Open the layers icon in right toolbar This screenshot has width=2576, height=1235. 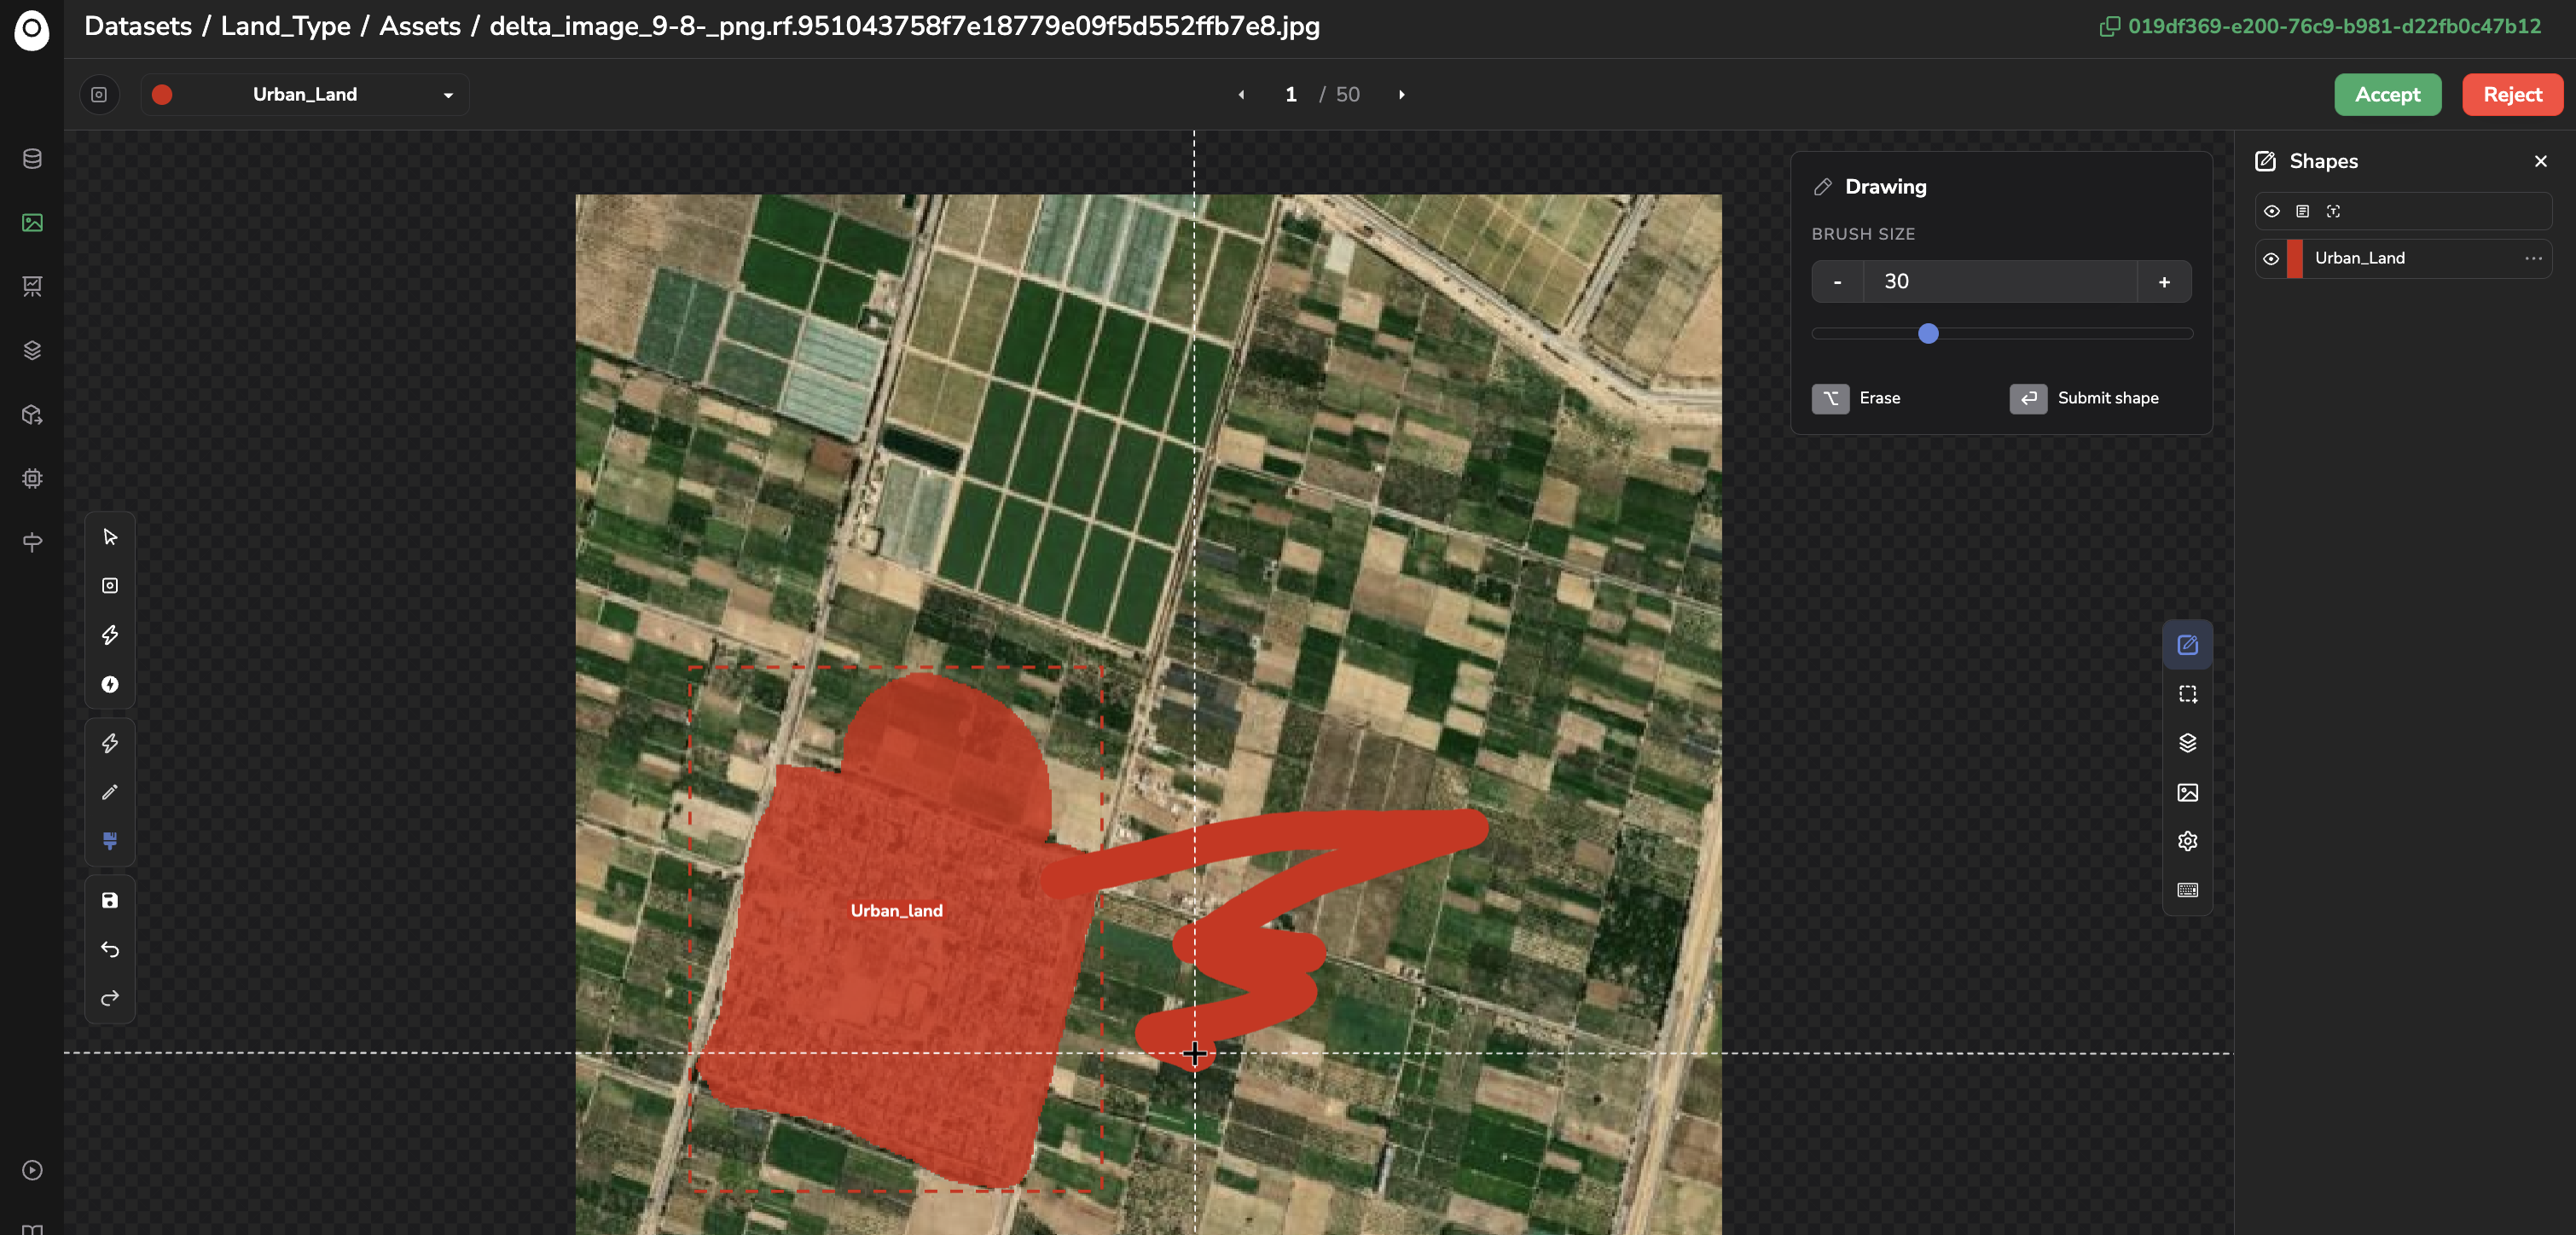[2187, 743]
